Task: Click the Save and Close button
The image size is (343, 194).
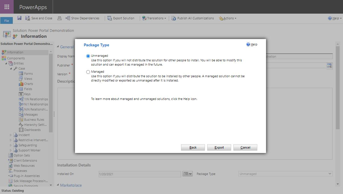Action: pyautogui.click(x=39, y=18)
